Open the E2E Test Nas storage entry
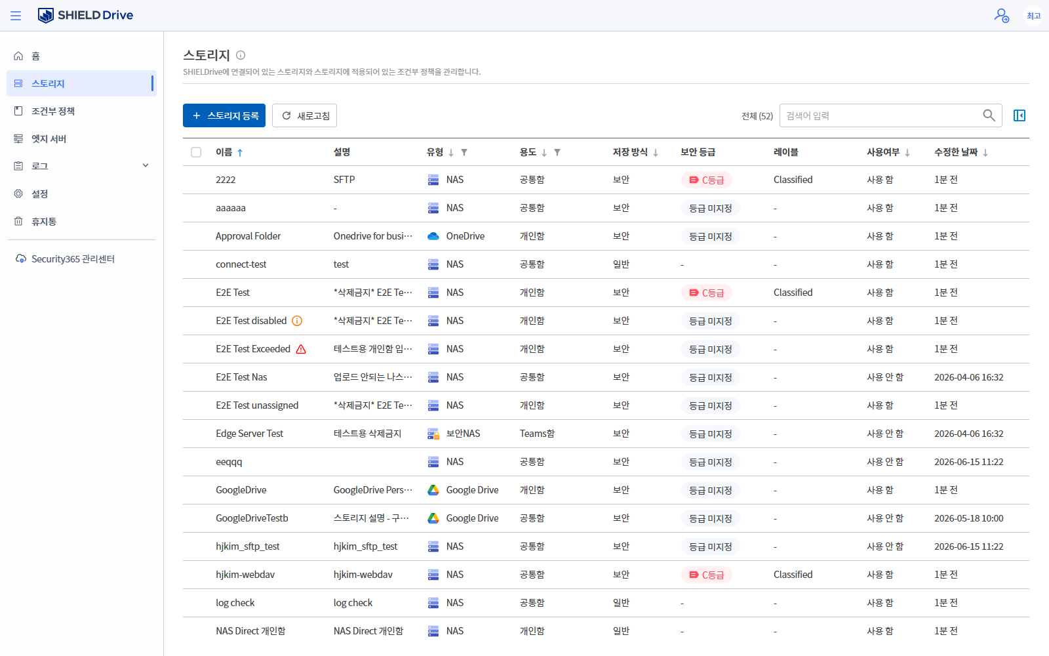 tap(241, 377)
